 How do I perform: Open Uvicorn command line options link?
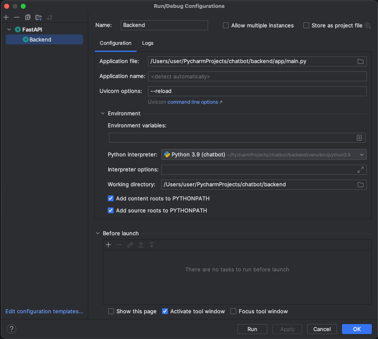pyautogui.click(x=194, y=102)
